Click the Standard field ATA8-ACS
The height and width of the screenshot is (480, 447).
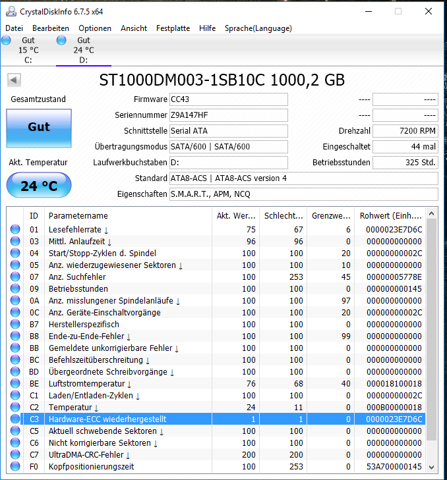tap(303, 178)
